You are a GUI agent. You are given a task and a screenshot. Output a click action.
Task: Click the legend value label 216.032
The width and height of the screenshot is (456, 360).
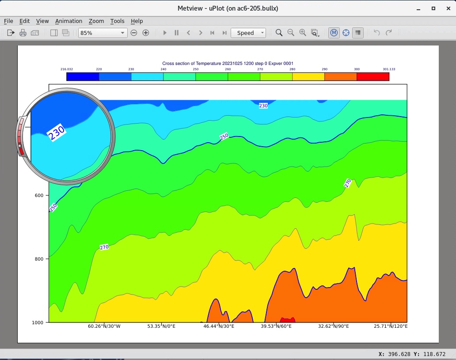tap(67, 69)
